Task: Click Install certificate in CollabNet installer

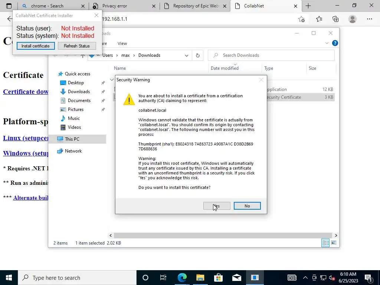Action: click(36, 46)
